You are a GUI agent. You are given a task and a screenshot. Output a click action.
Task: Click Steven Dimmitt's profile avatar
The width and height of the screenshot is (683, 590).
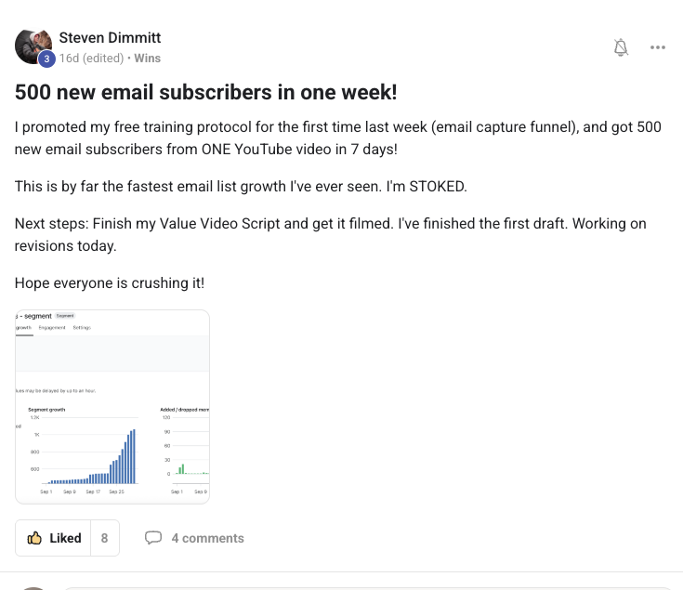tap(32, 45)
